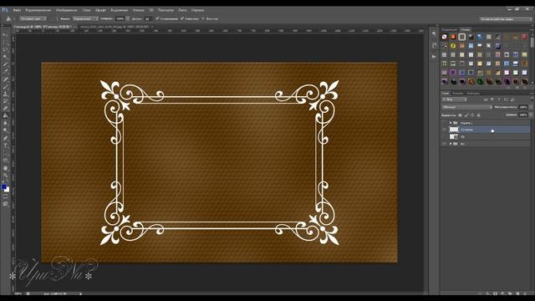This screenshot has height=301, width=535.
Task: Open the Actions play icon in dock
Action: coord(434,56)
